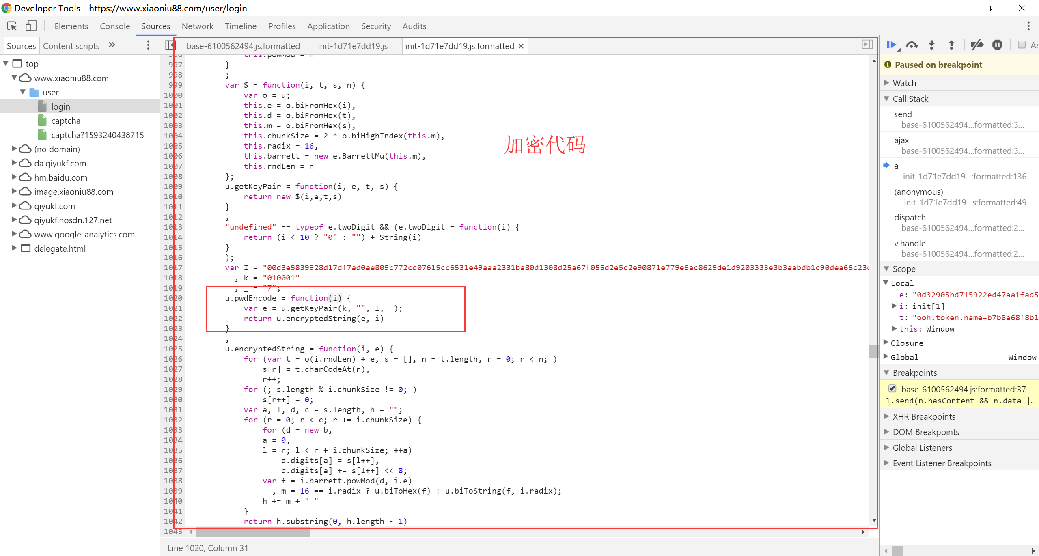Open DevTools three-dot customize menu
Image resolution: width=1039 pixels, height=556 pixels.
tap(1028, 26)
